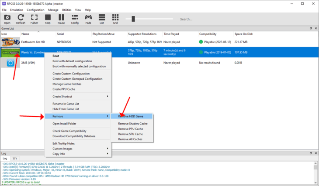Screen dimensions: 319x186
Task: Stop emulation with the Stop icon
Action: (x=48, y=19)
